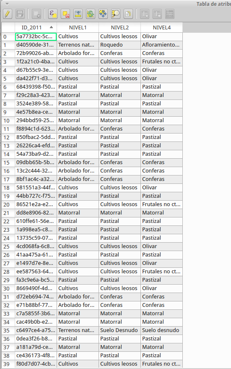Click the save edits floppy disk icon

tap(20, 14)
